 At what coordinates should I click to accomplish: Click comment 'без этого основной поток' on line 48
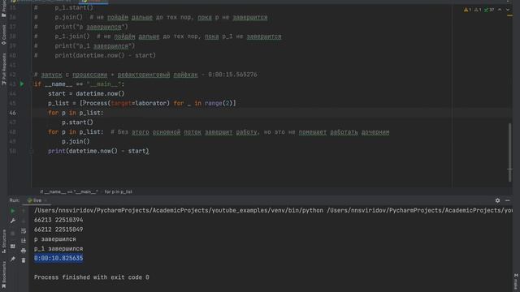[x=159, y=132]
